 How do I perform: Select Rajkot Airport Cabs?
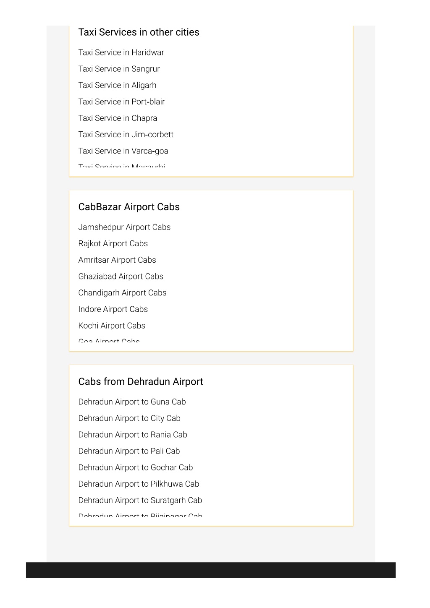(113, 243)
